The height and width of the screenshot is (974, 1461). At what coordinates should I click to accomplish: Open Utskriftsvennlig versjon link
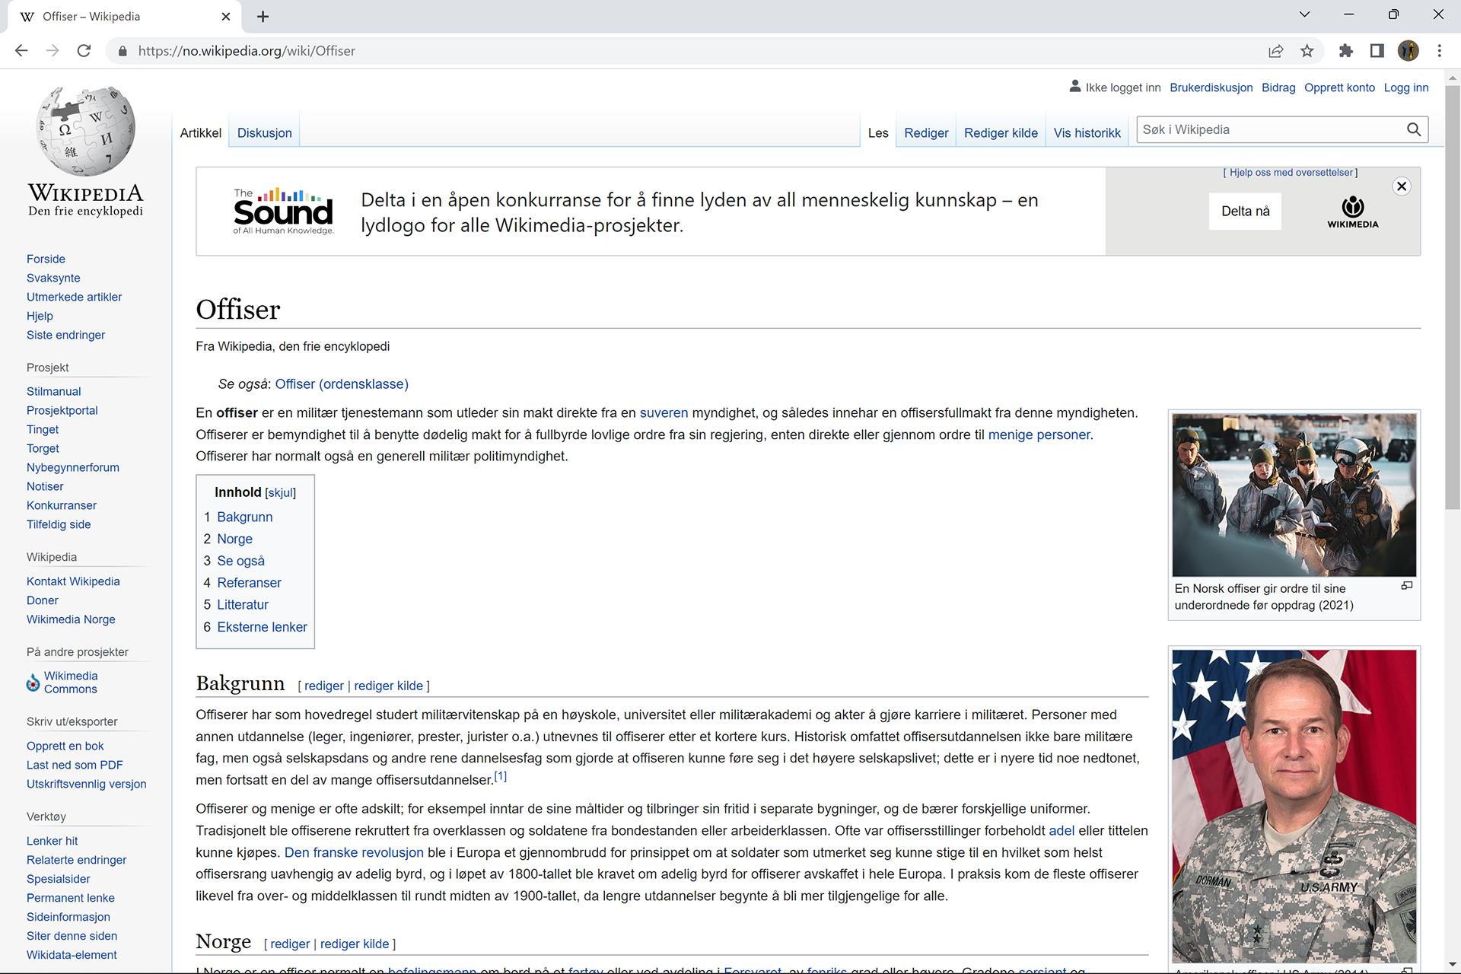coord(87,785)
